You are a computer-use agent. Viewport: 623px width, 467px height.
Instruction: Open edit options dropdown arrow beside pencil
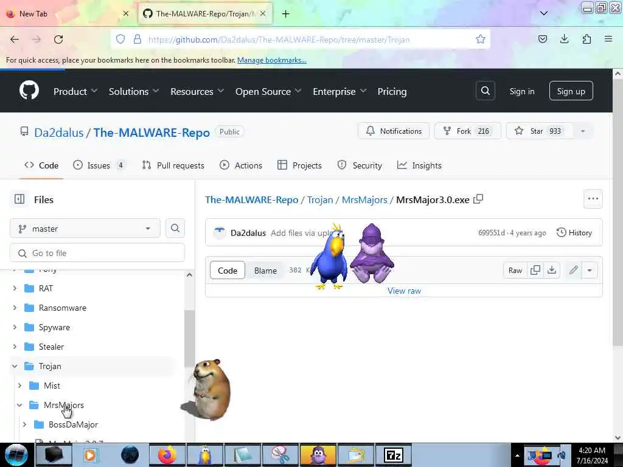click(x=590, y=270)
